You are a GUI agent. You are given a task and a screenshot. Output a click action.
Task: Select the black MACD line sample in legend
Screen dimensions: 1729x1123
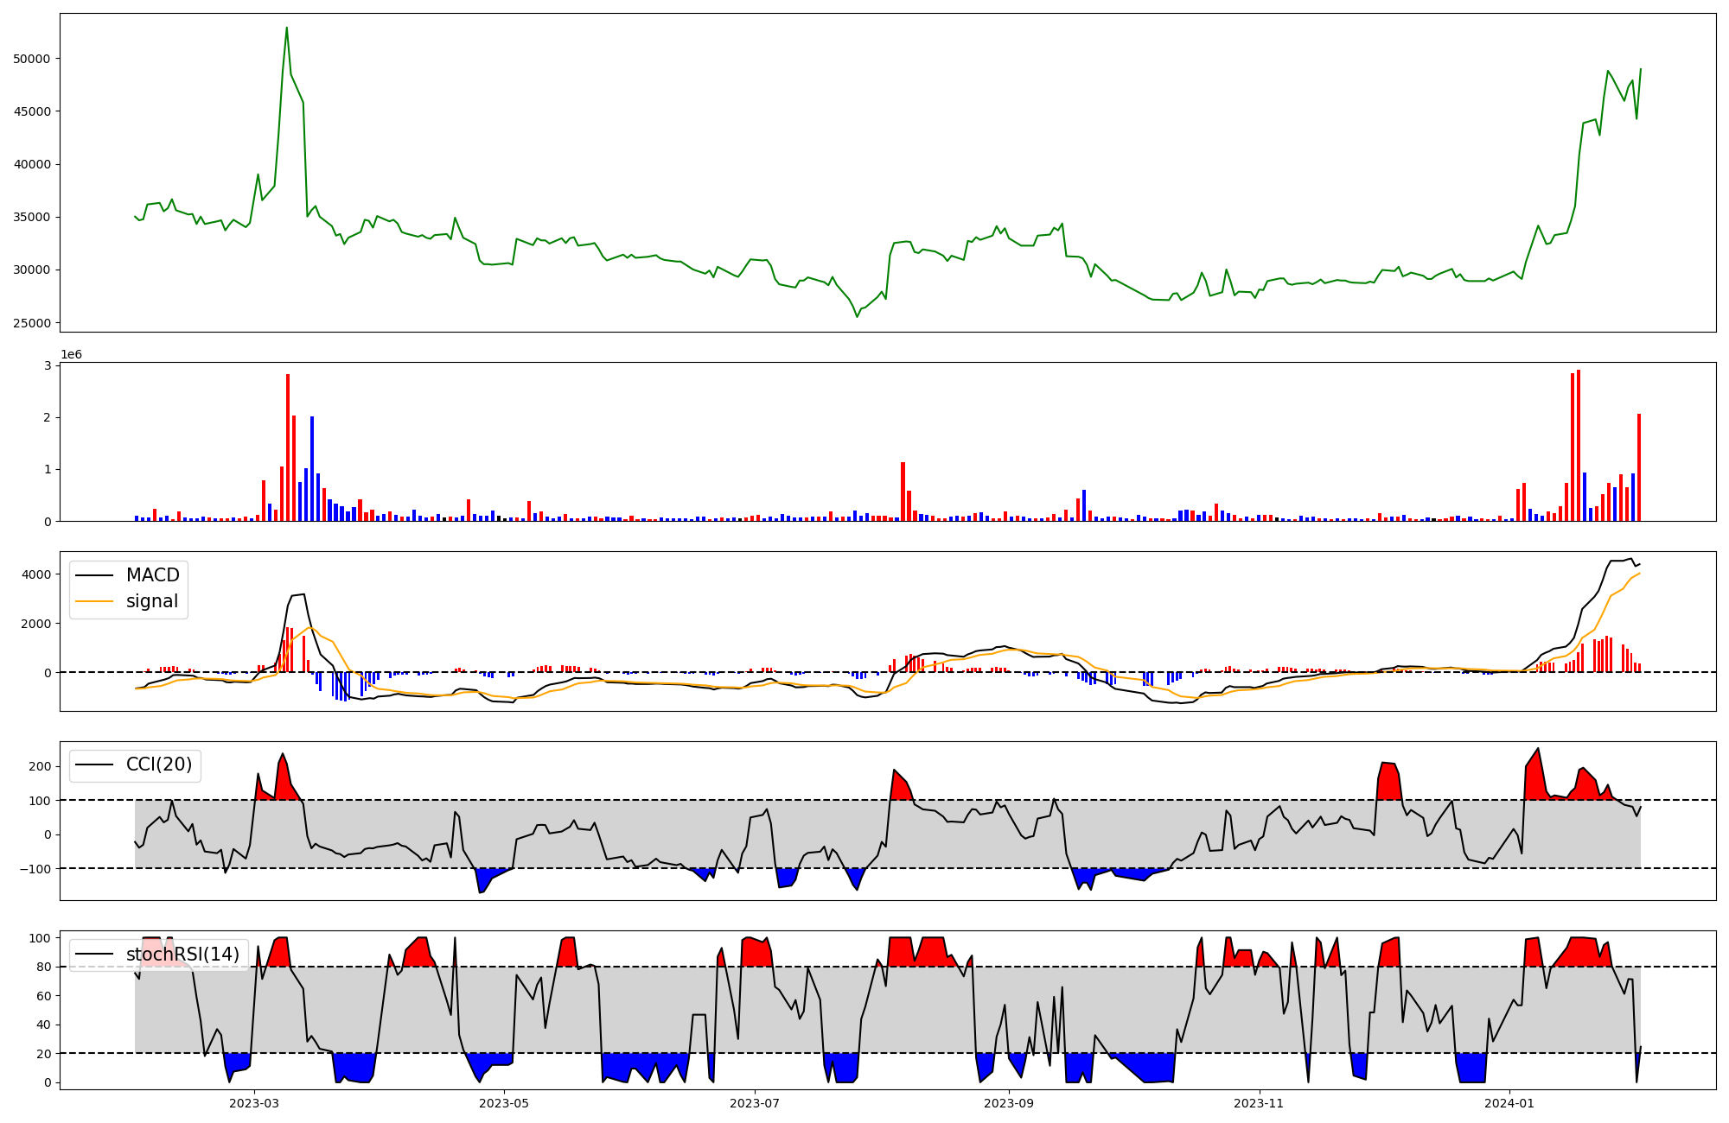pos(94,576)
